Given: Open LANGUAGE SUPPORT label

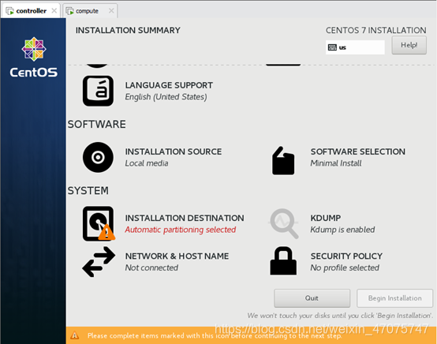Looking at the screenshot, I should click(169, 85).
